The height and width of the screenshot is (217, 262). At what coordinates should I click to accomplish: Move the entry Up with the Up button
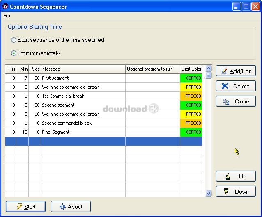[x=236, y=176]
